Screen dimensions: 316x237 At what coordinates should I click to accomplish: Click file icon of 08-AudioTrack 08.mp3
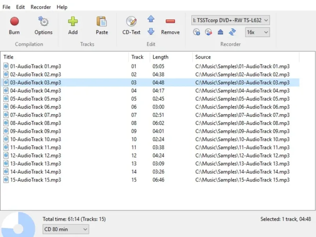[x=6, y=123]
